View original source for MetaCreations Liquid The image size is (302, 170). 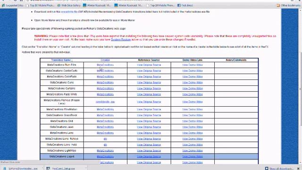click(149, 156)
